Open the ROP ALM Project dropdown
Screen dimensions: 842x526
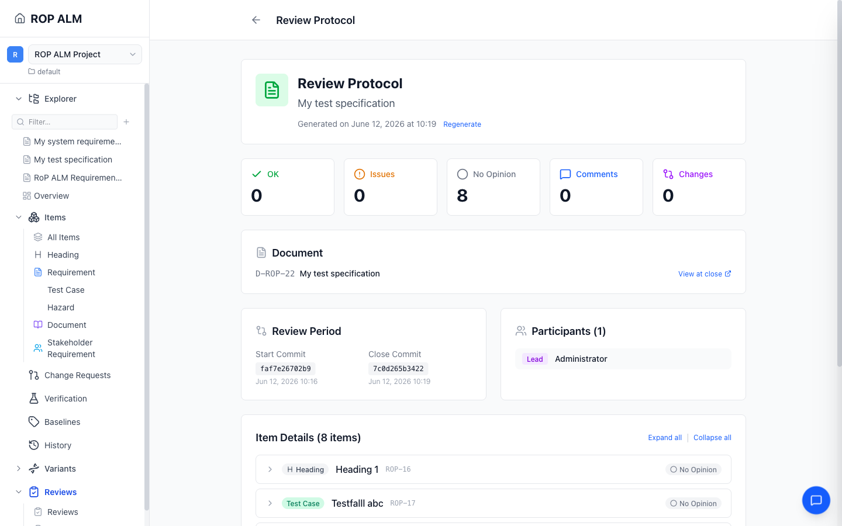pos(85,54)
